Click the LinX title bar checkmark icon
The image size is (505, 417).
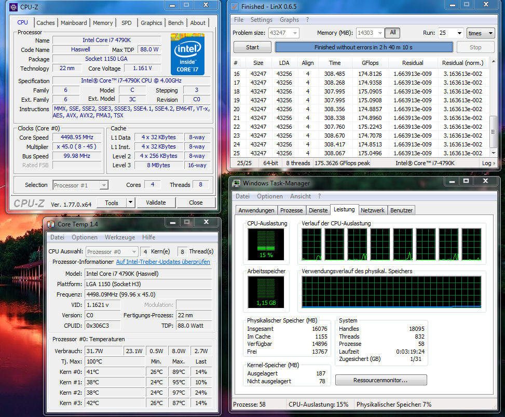pyautogui.click(x=235, y=6)
